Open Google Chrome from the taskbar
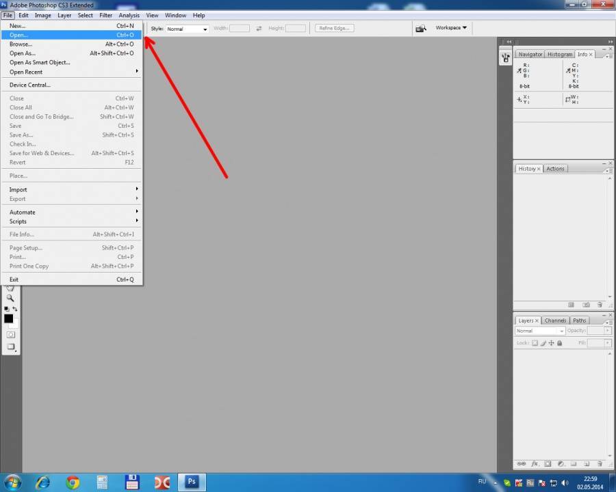616x492 pixels. coord(73,482)
